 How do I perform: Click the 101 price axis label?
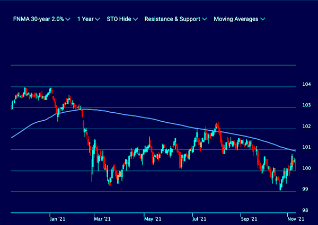(306, 147)
